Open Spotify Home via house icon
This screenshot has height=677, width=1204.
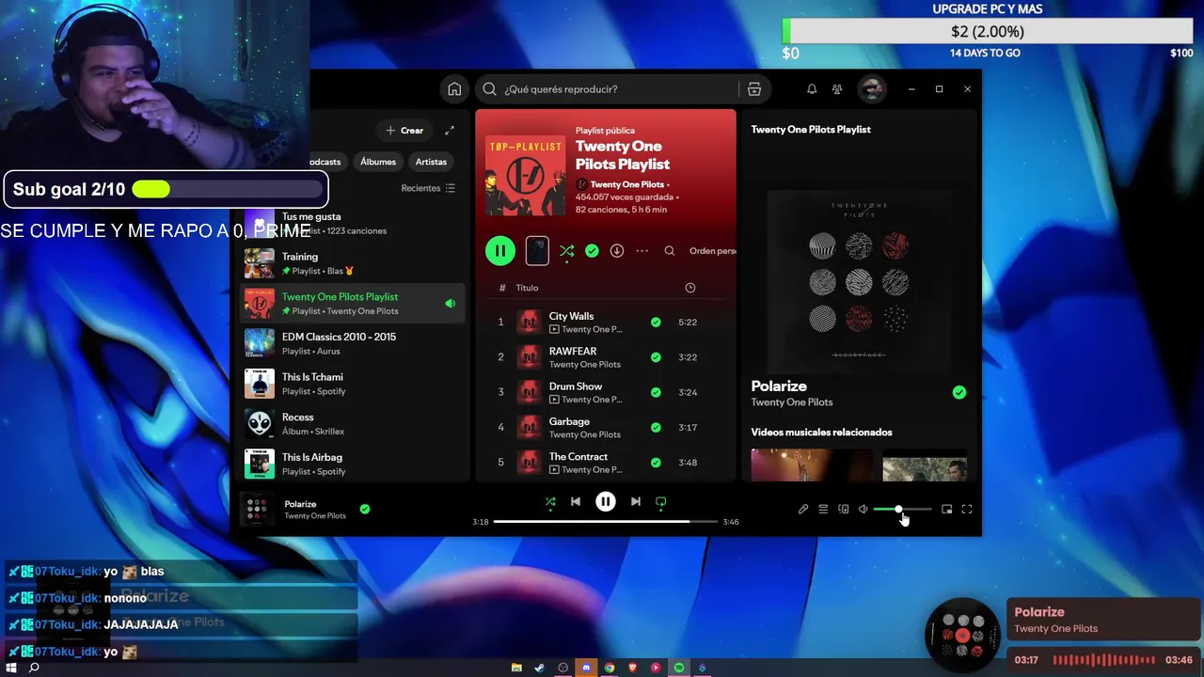[x=454, y=89]
